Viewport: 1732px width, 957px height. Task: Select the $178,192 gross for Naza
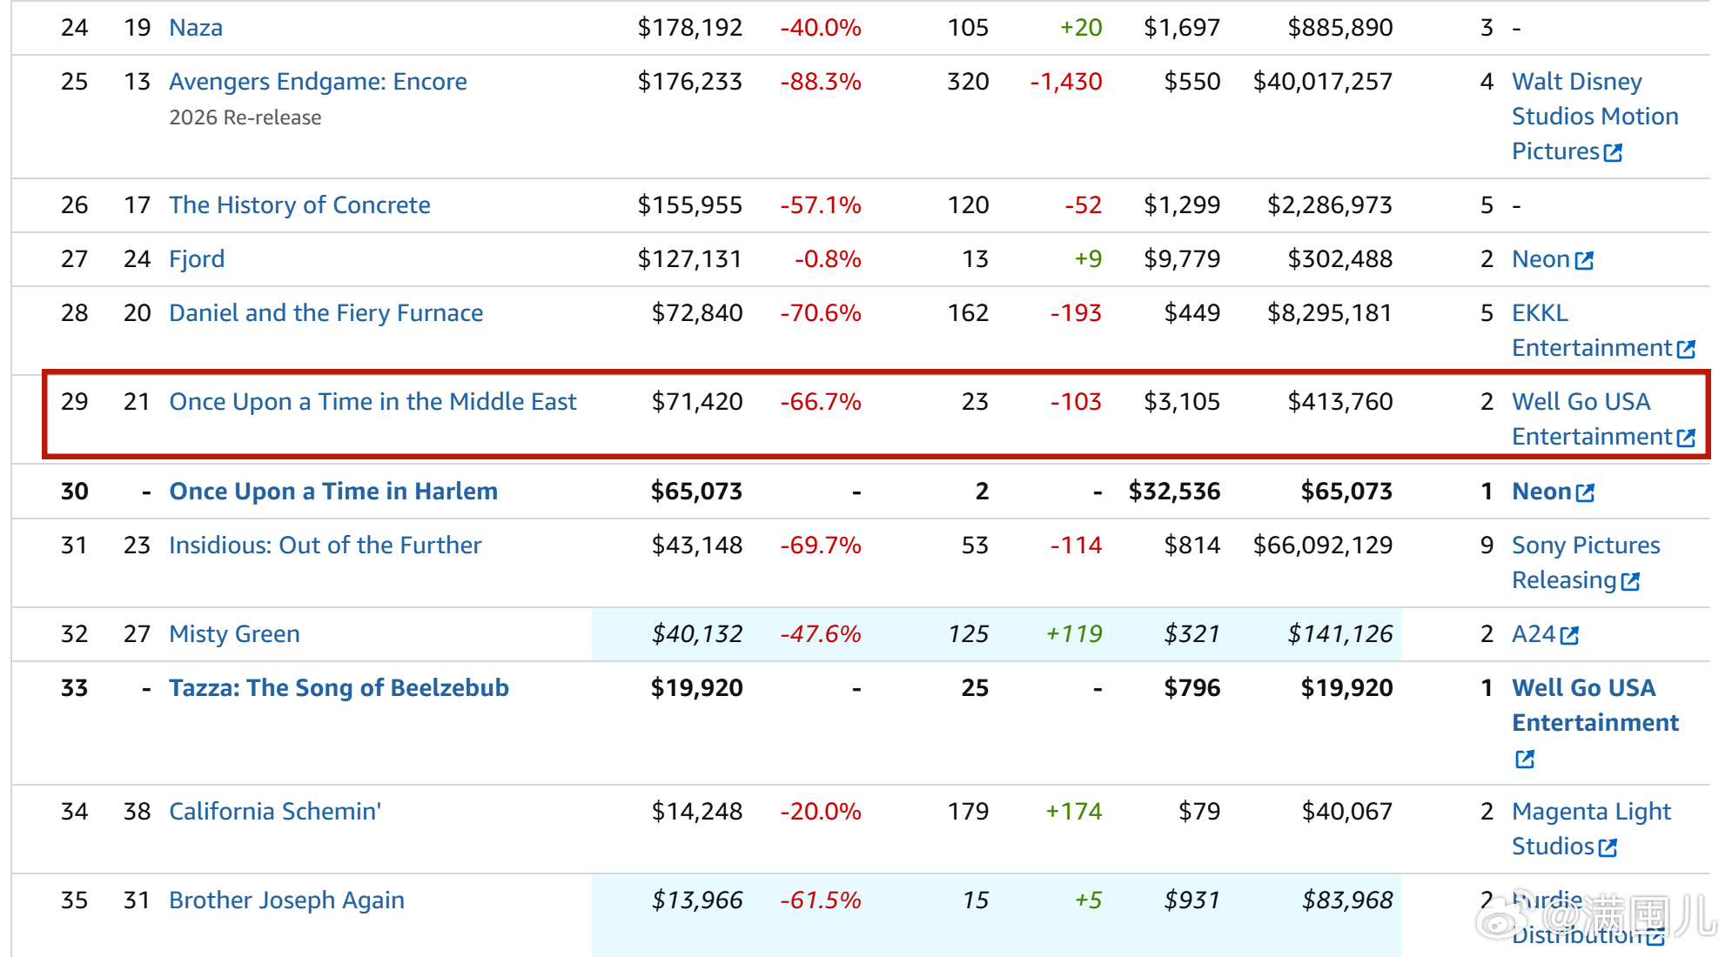click(690, 28)
